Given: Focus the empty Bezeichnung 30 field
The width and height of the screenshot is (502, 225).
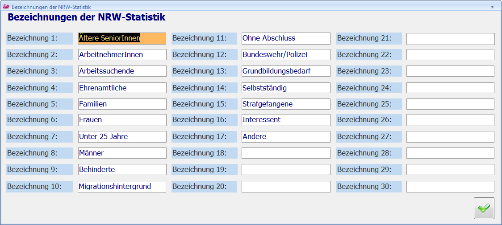Looking at the screenshot, I should pos(450,186).
